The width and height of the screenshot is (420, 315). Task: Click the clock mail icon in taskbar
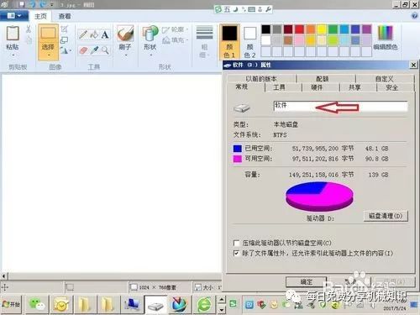click(61, 304)
